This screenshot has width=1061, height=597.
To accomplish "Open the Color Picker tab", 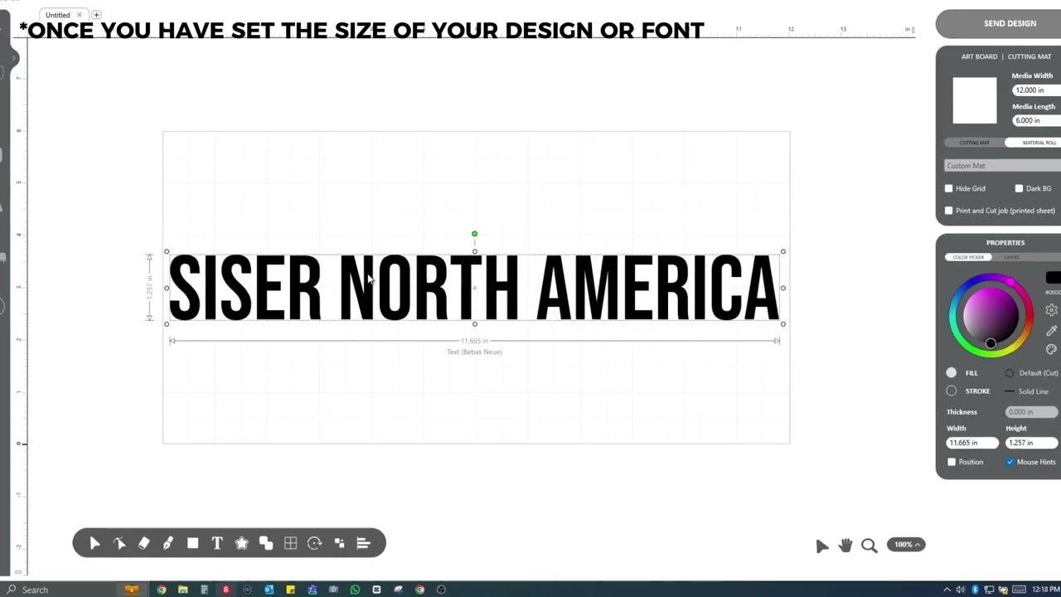I will (968, 257).
